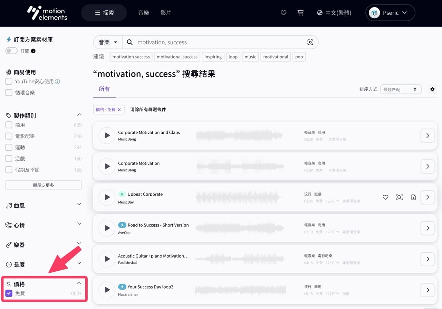The height and width of the screenshot is (309, 442).
Task: Open the Pseric account dropdown
Action: pyautogui.click(x=390, y=13)
